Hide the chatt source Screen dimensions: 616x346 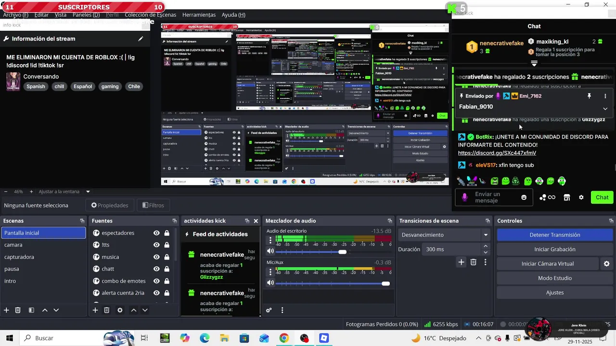(x=156, y=269)
